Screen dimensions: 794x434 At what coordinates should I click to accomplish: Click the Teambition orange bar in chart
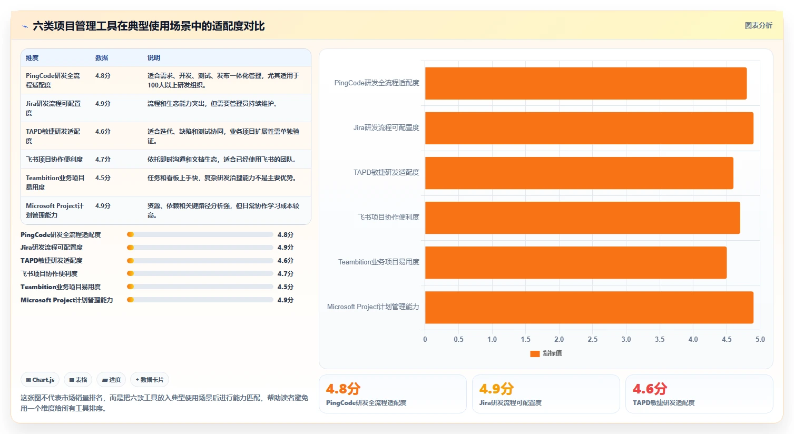tap(576, 262)
